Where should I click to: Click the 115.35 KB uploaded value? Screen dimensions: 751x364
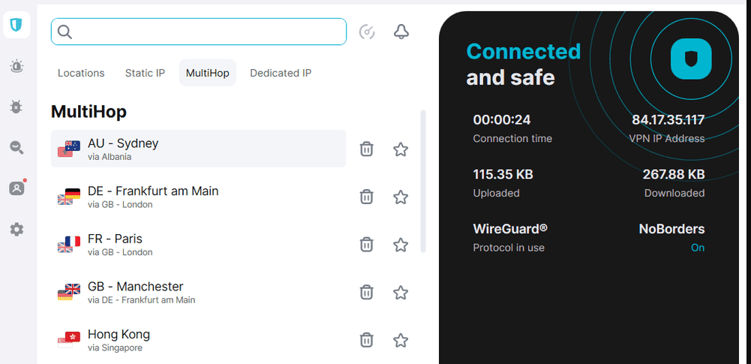[x=503, y=174]
